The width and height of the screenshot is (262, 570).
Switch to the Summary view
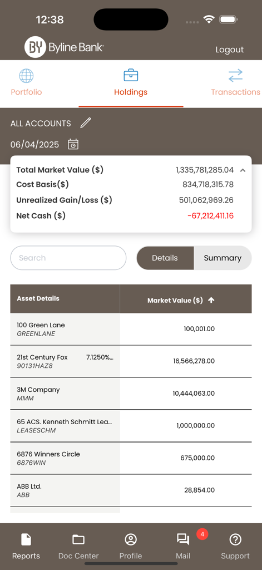[223, 258]
